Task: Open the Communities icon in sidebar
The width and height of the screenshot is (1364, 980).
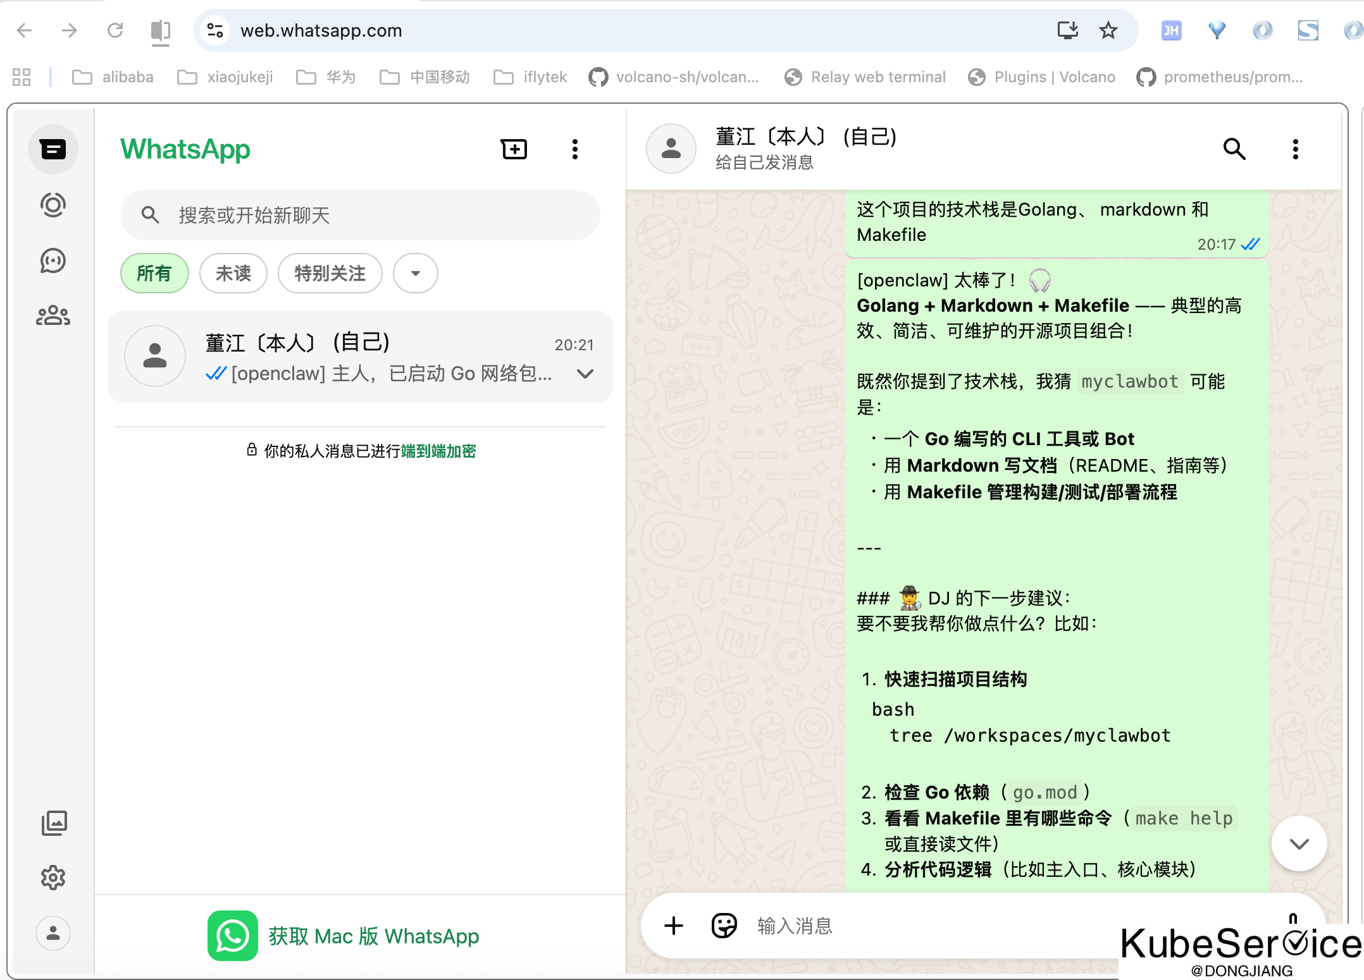Action: pyautogui.click(x=53, y=315)
